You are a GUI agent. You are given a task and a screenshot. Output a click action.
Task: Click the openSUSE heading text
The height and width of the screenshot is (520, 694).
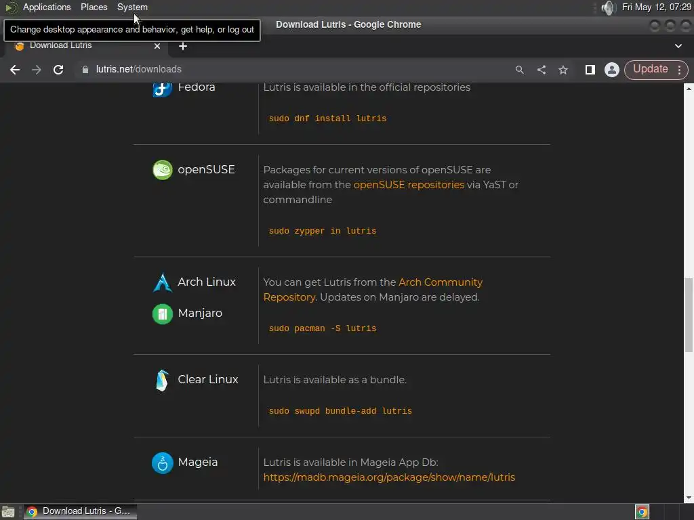click(x=206, y=170)
